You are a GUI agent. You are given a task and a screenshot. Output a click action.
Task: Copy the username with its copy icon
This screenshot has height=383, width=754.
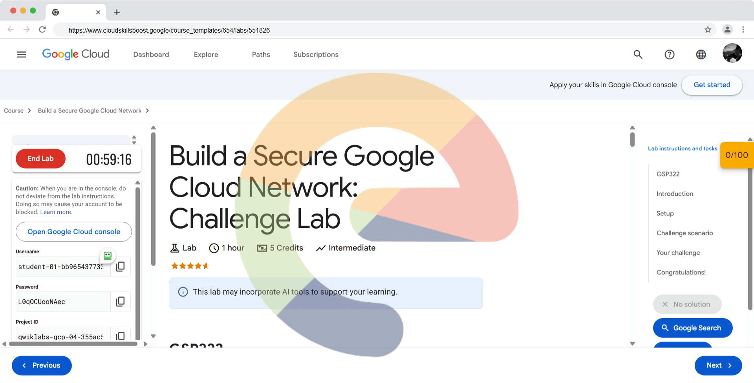pos(121,266)
